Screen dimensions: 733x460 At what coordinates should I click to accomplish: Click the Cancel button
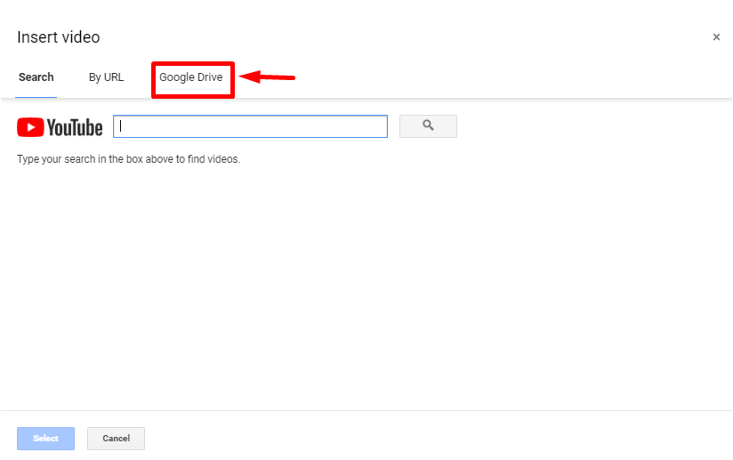tap(116, 438)
